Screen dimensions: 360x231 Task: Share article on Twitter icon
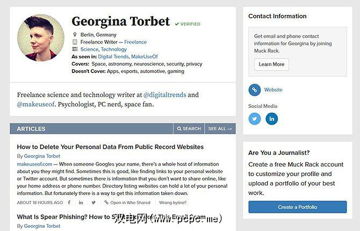[93, 203]
